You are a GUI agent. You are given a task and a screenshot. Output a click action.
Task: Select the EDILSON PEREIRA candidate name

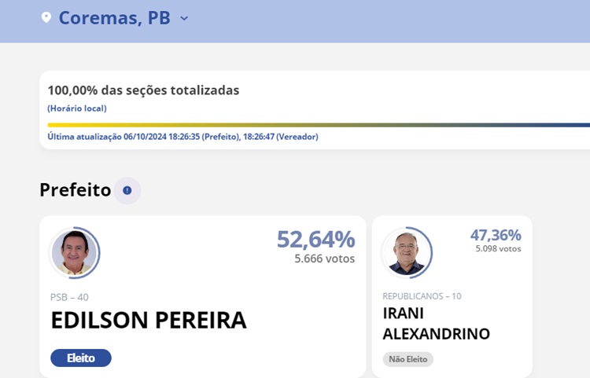[149, 321]
